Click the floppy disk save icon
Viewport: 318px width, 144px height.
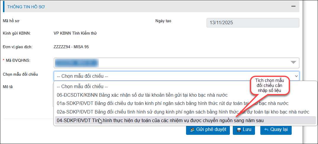click(x=238, y=130)
